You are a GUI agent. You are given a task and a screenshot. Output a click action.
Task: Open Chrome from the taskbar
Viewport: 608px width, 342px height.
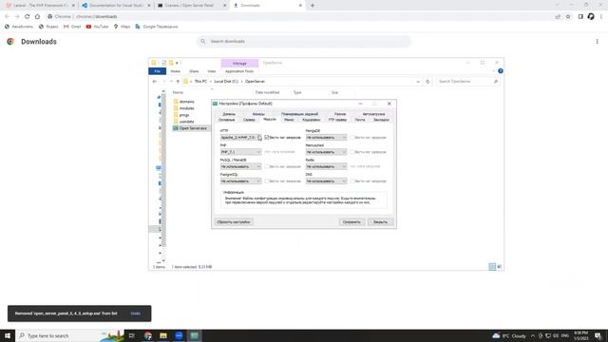pos(148,335)
